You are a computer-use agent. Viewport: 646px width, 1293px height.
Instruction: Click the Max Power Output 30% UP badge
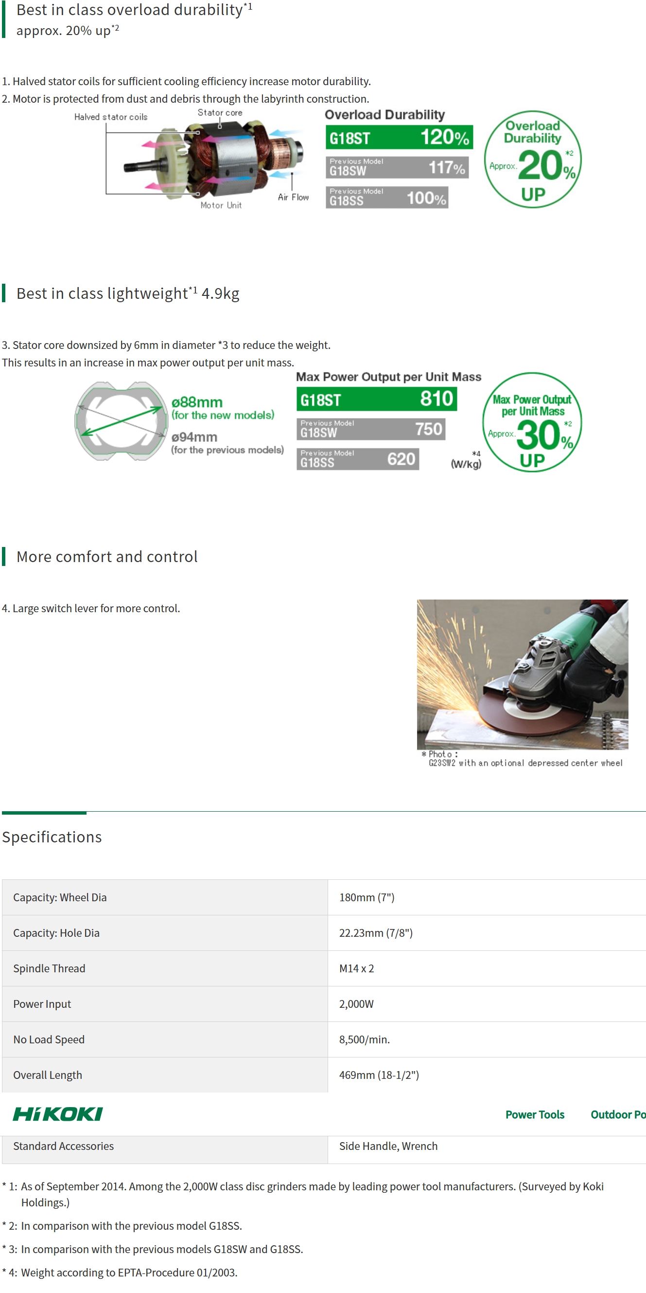click(x=532, y=421)
